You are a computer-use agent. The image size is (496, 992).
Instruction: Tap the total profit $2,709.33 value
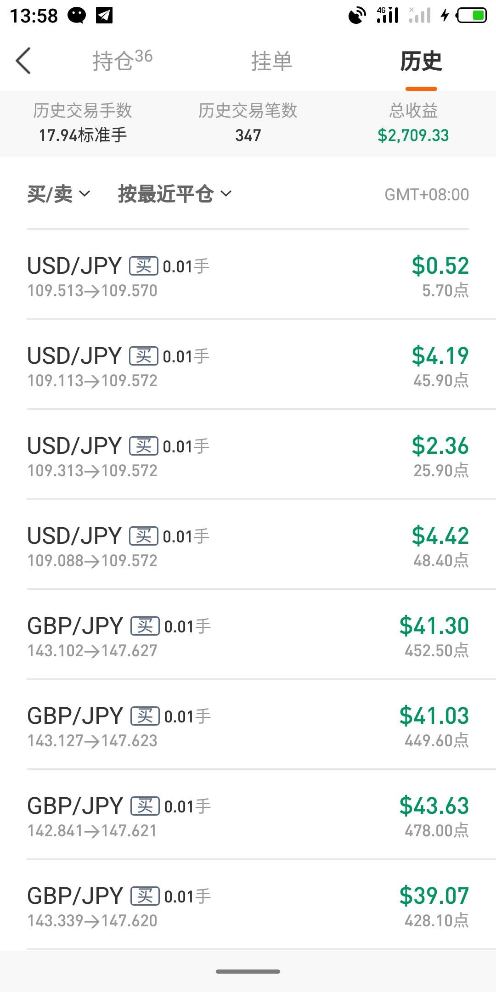coord(413,135)
